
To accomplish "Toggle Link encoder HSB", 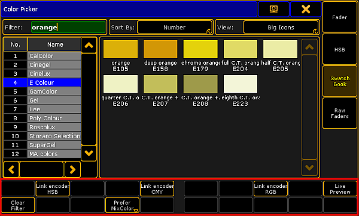I will click(x=53, y=188).
